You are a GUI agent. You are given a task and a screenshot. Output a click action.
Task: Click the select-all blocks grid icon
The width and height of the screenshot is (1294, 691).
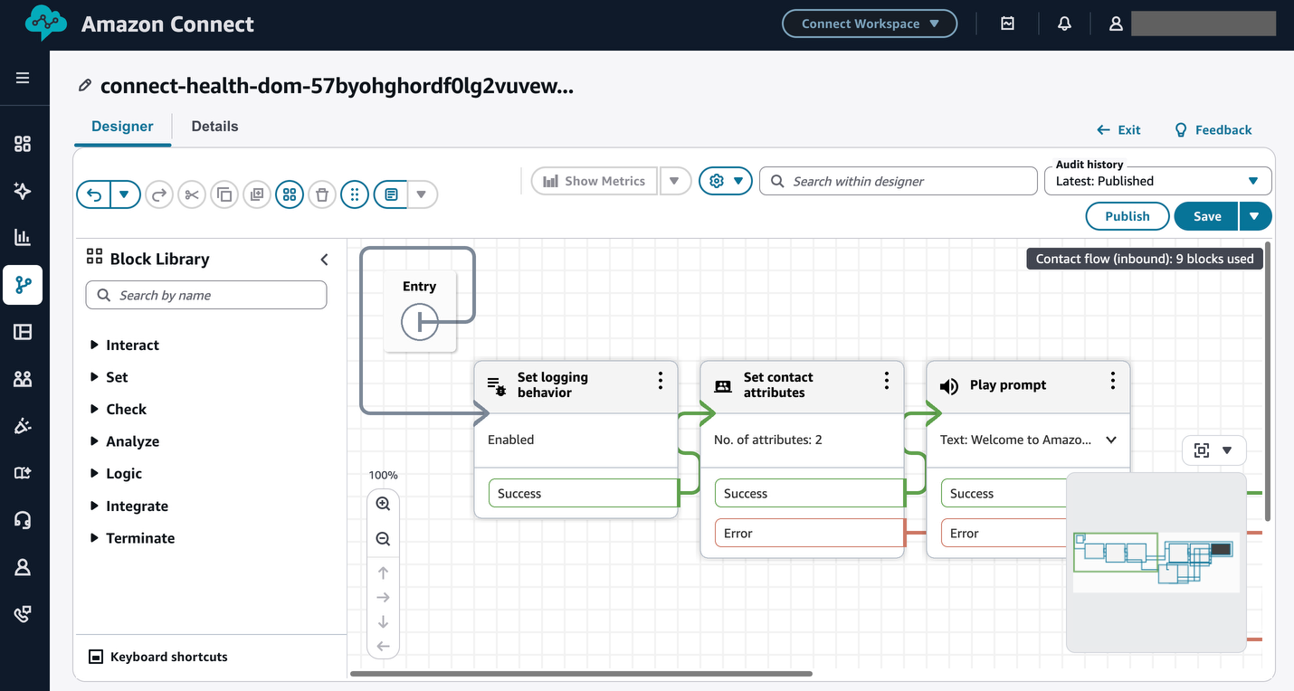click(290, 194)
